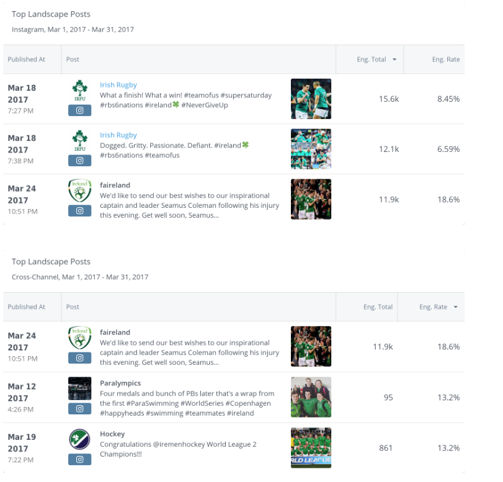Open Hockey World League champions thumbnail
Screen dimensions: 503x482
(x=311, y=448)
